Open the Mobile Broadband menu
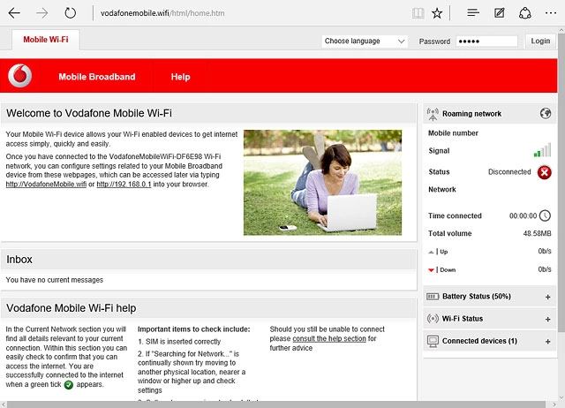Viewport: 565px width, 408px height. (97, 77)
